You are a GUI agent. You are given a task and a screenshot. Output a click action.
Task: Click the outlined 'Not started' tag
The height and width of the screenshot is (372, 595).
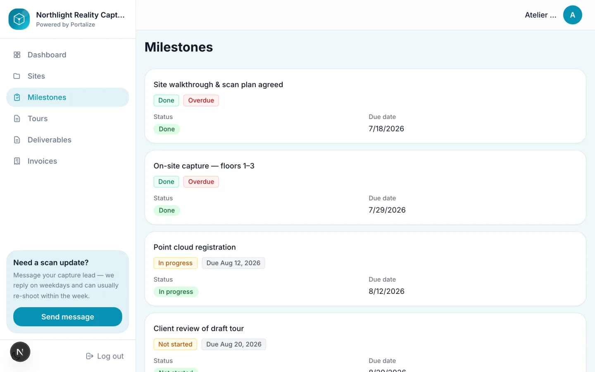click(175, 344)
